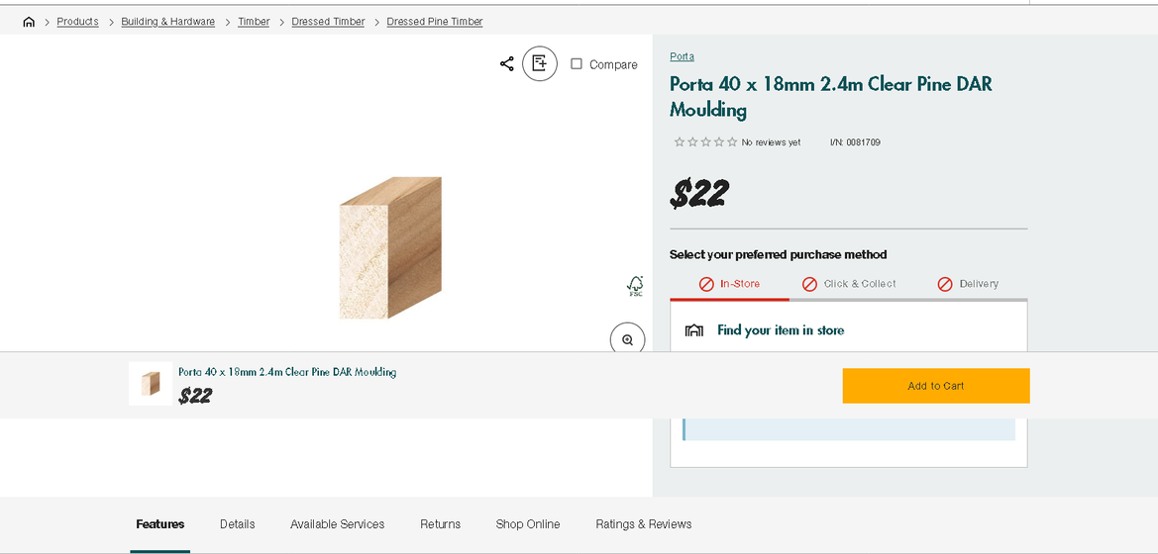Image resolution: width=1158 pixels, height=554 pixels.
Task: Navigate to Building & Hardware breadcrumb
Action: coord(168,22)
